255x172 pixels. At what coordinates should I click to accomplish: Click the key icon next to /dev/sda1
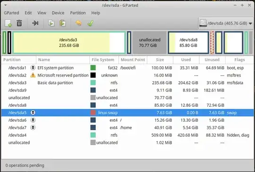[x=33, y=68]
